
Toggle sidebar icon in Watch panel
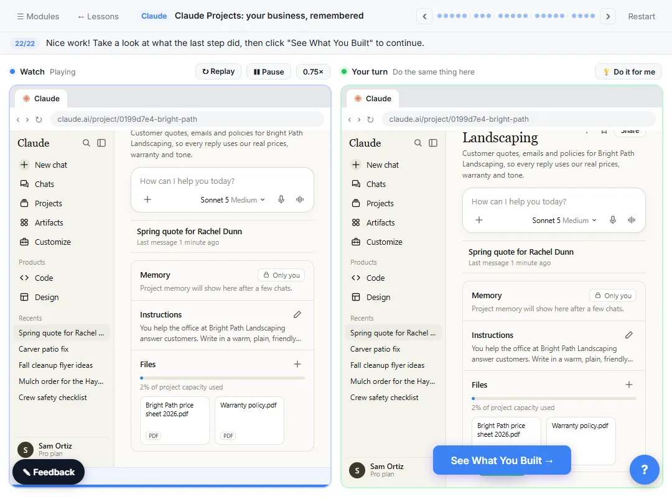click(x=101, y=143)
